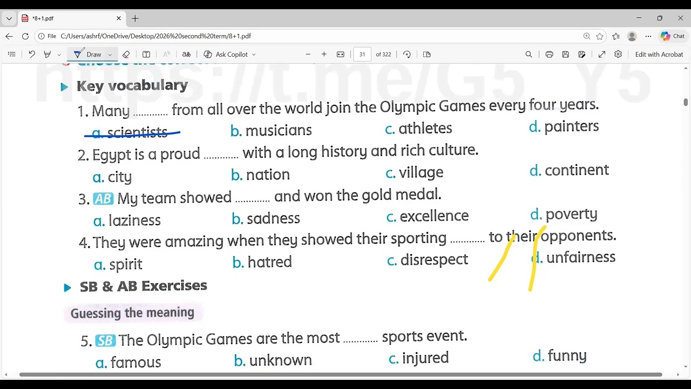Open the Translate tool

[186, 54]
